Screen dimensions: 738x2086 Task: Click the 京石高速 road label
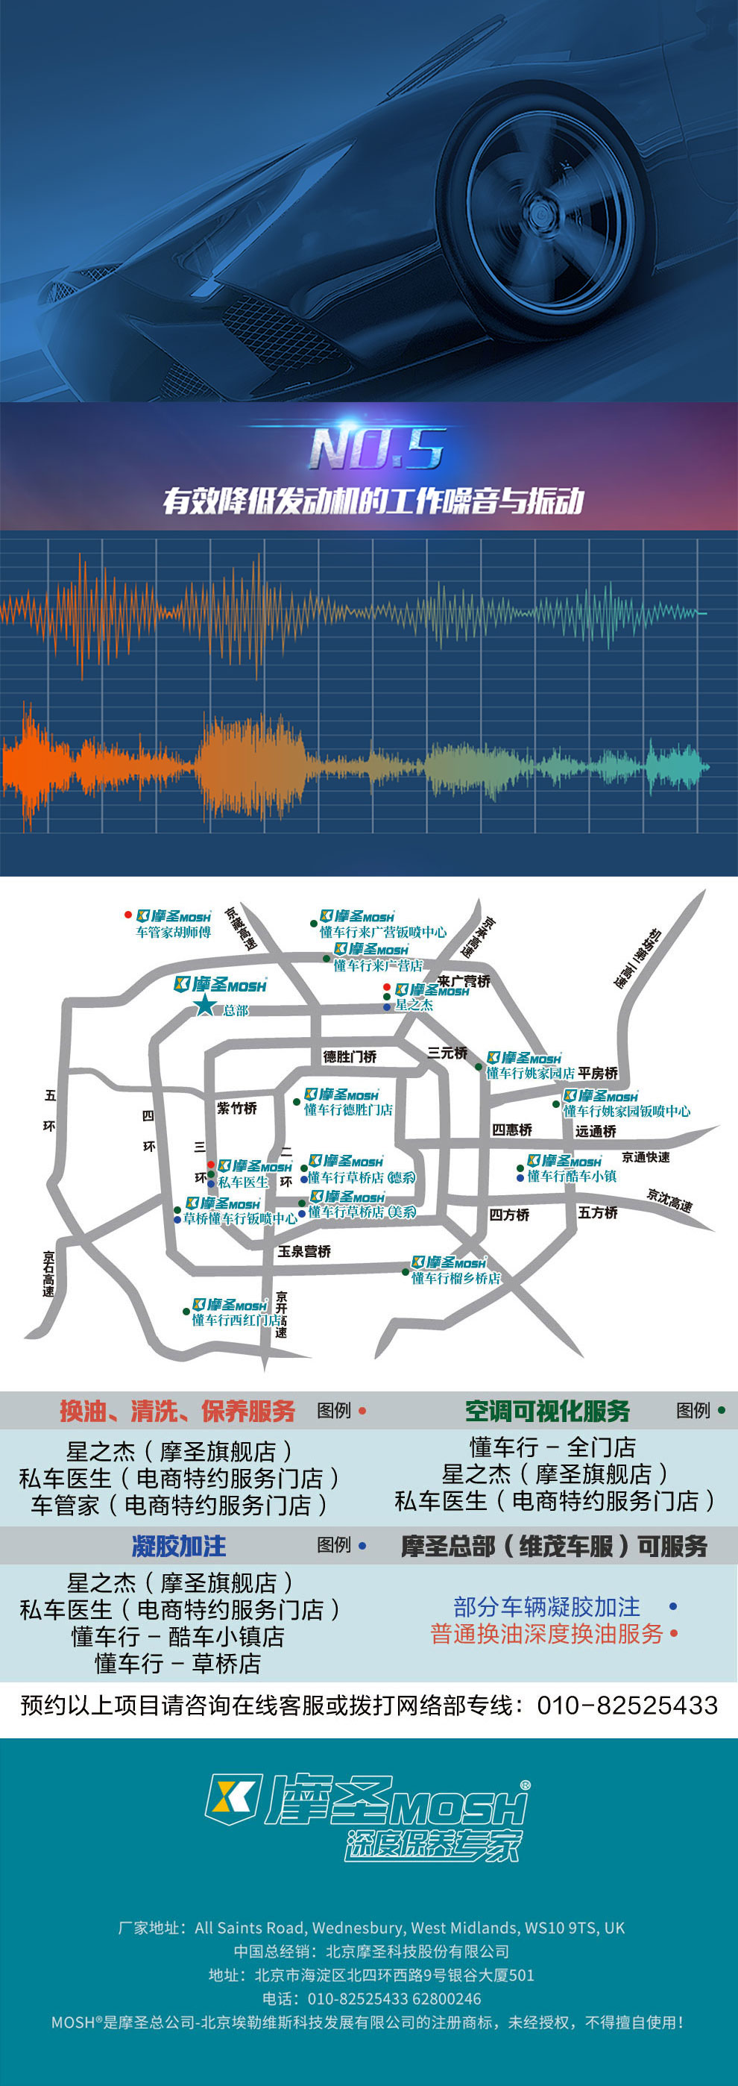coord(48,1274)
